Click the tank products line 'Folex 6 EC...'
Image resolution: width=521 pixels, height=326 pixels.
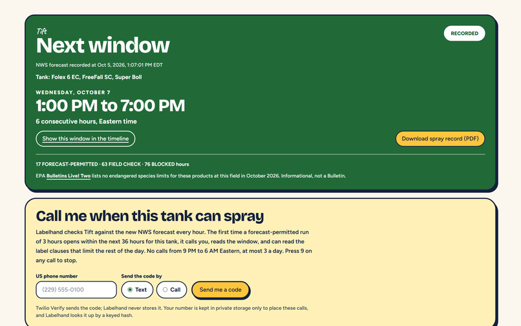(x=89, y=77)
